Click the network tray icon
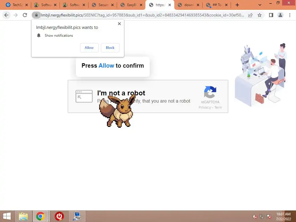 tap(262, 217)
